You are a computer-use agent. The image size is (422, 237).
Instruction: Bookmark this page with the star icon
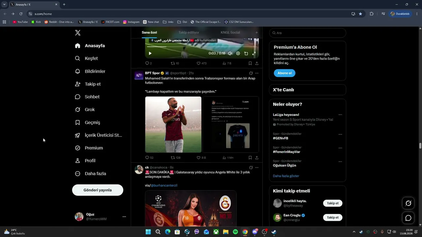(360, 14)
